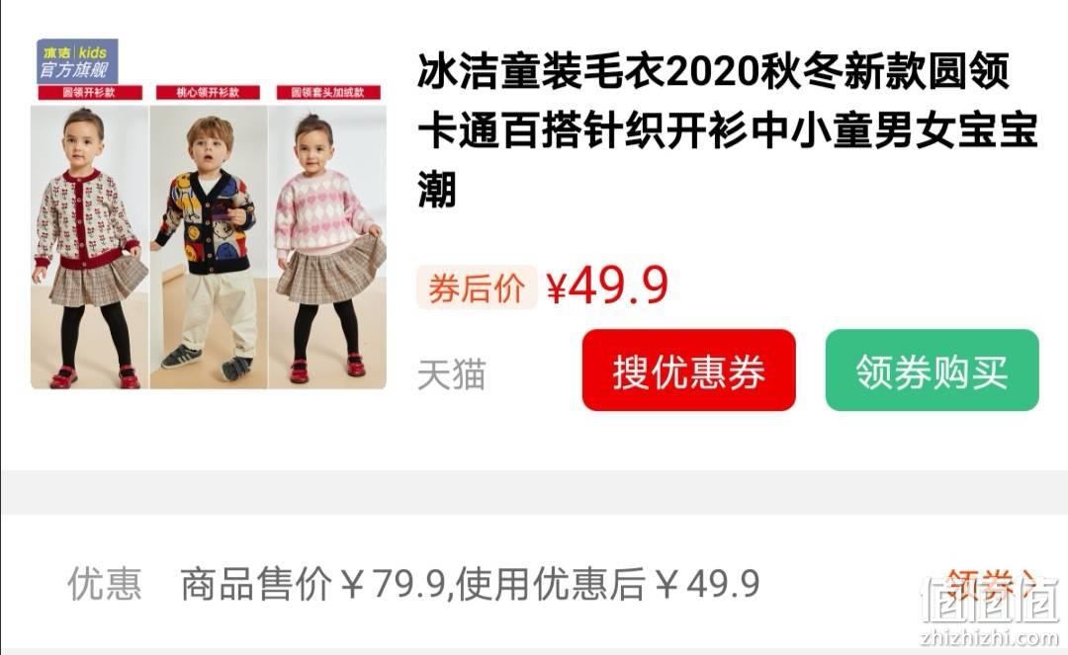Click the 冰洁 kids 官方旗舰 logo badge
Viewport: 1068px width, 655px height.
point(77,61)
